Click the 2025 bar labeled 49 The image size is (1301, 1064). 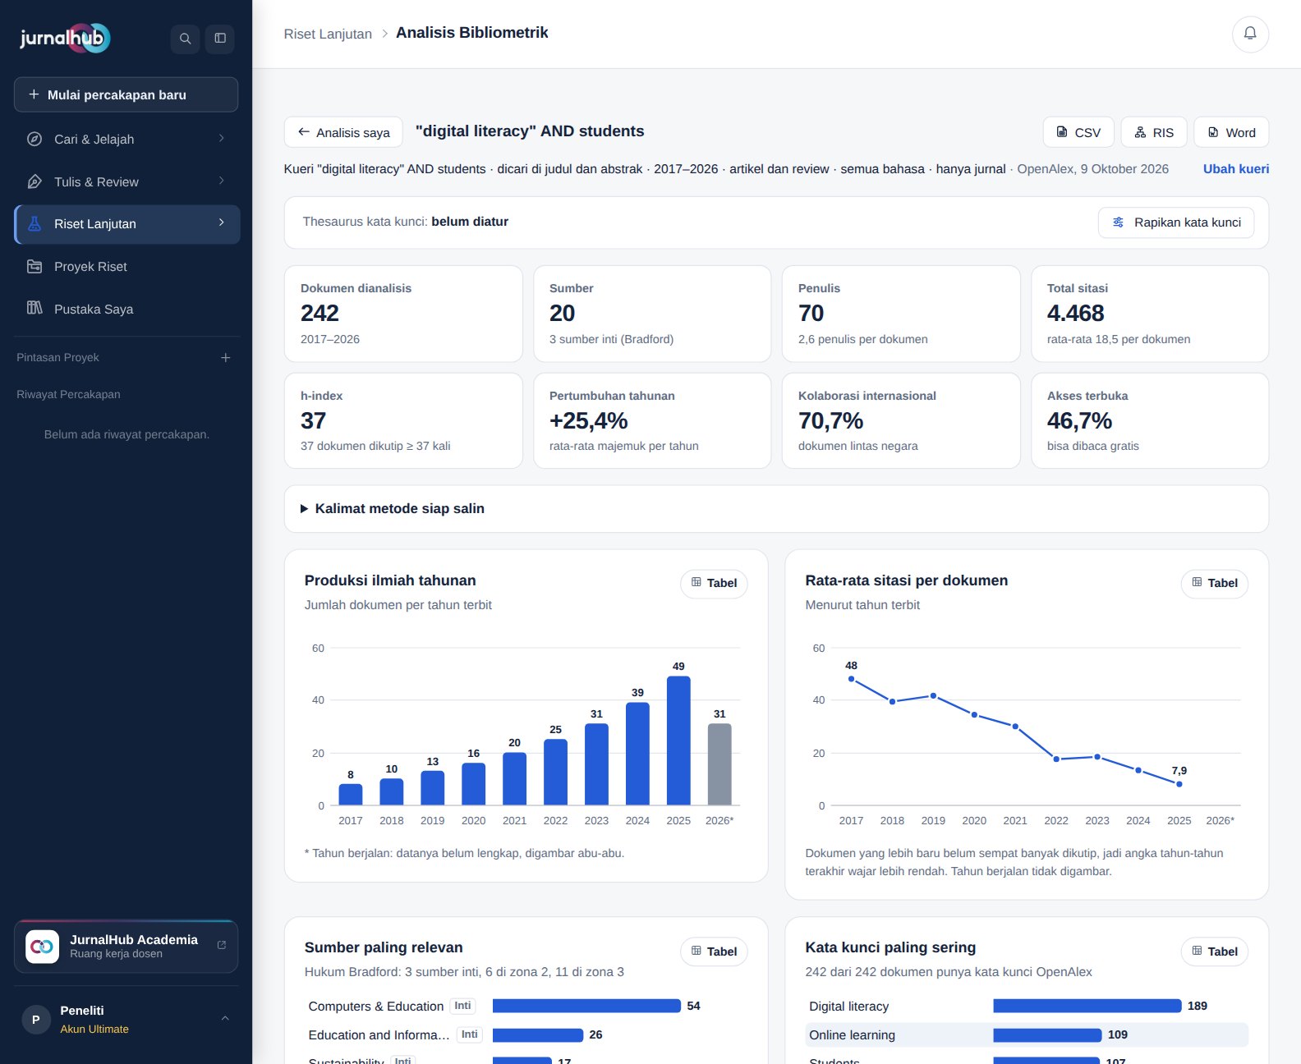pyautogui.click(x=678, y=741)
